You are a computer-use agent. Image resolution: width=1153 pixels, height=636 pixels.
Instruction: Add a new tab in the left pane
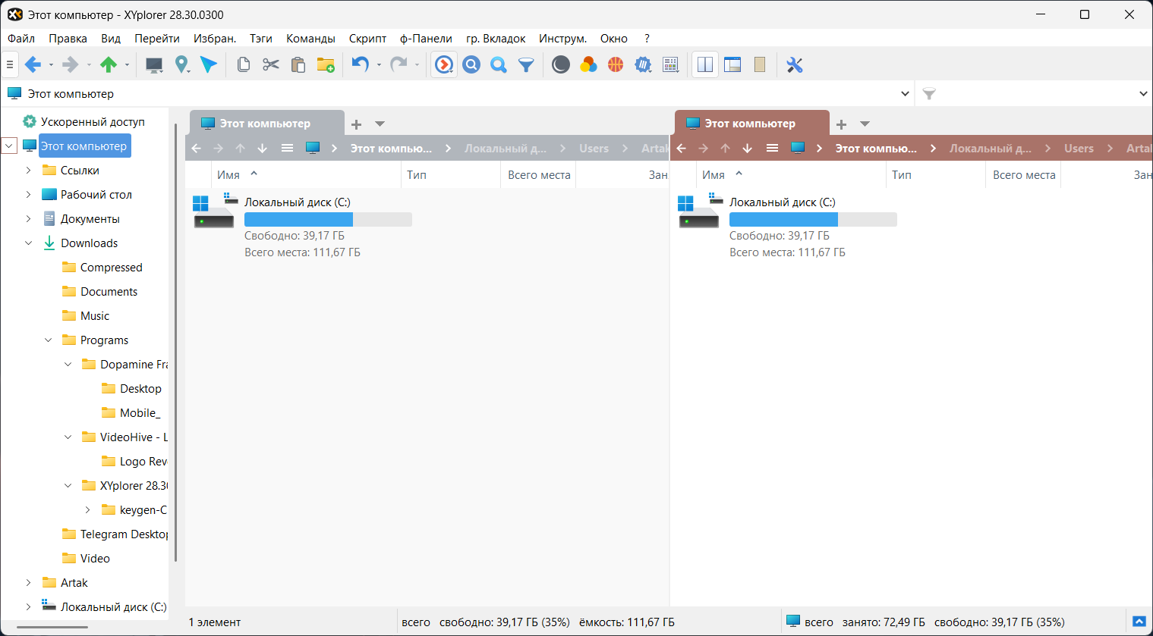coord(356,124)
